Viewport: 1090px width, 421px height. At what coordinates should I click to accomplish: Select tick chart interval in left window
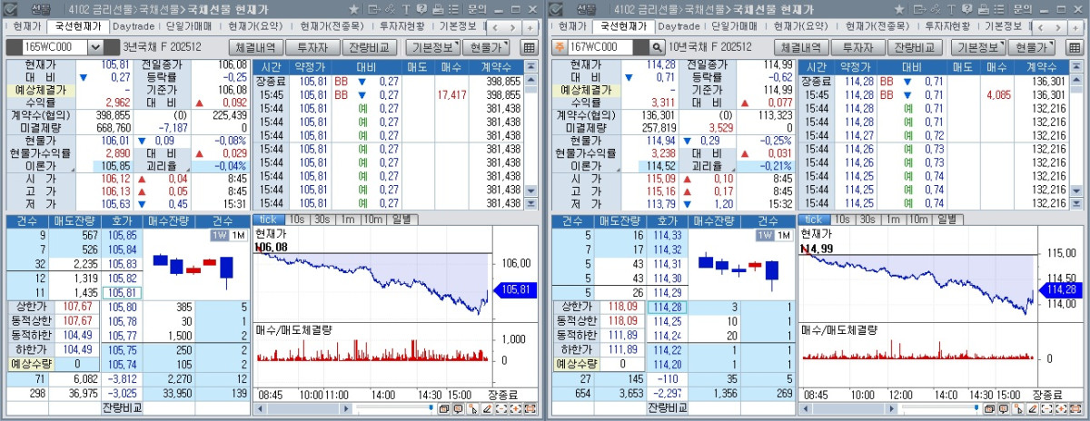coord(269,220)
